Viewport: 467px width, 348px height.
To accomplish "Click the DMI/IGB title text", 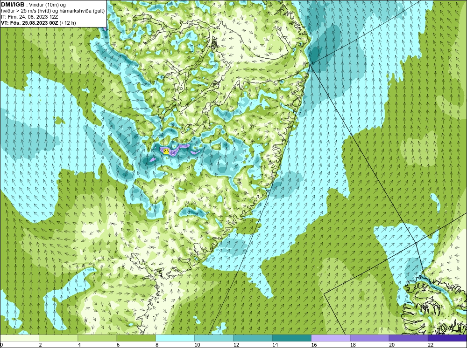I will click(x=13, y=5).
